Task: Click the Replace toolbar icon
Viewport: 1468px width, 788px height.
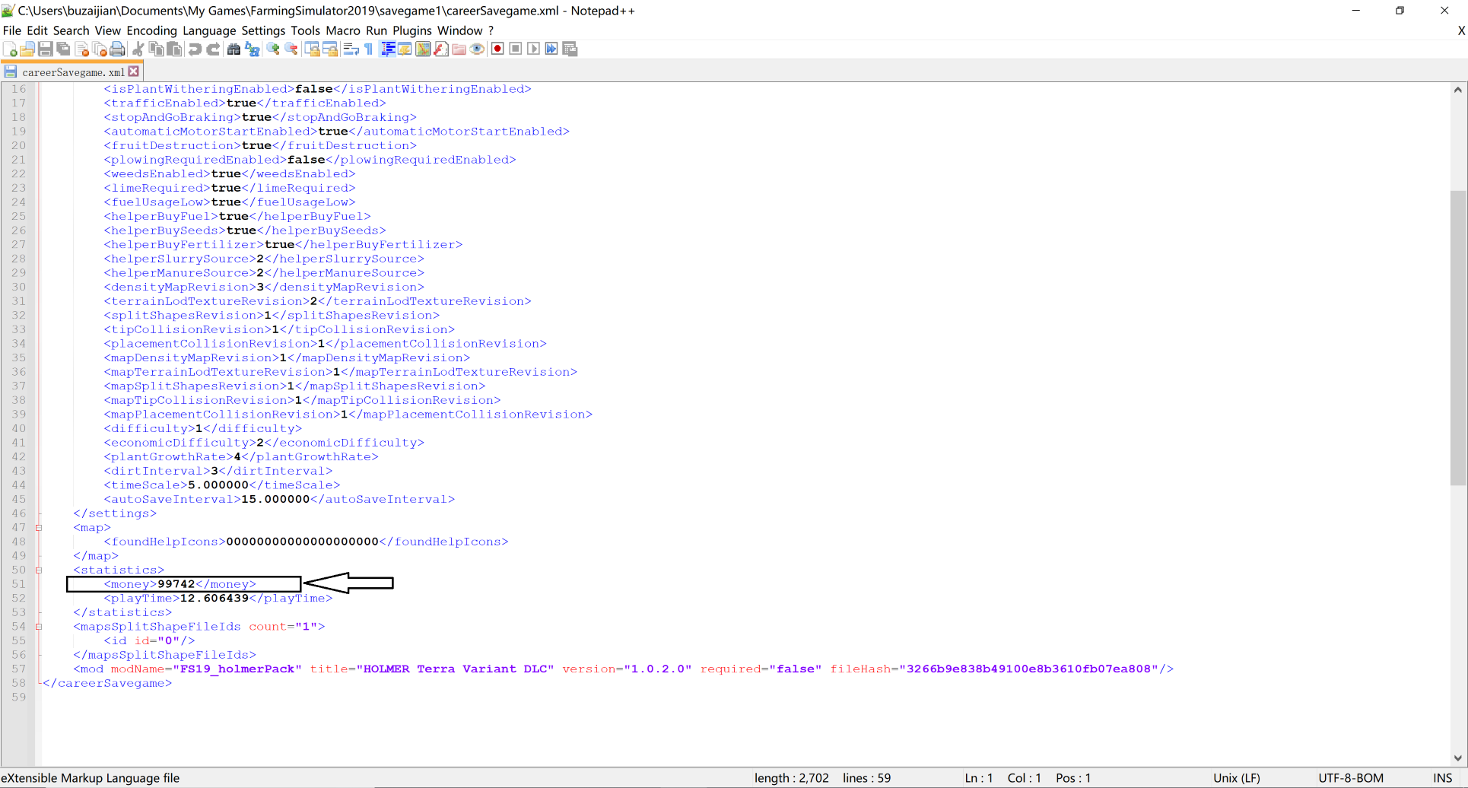Action: pos(253,49)
